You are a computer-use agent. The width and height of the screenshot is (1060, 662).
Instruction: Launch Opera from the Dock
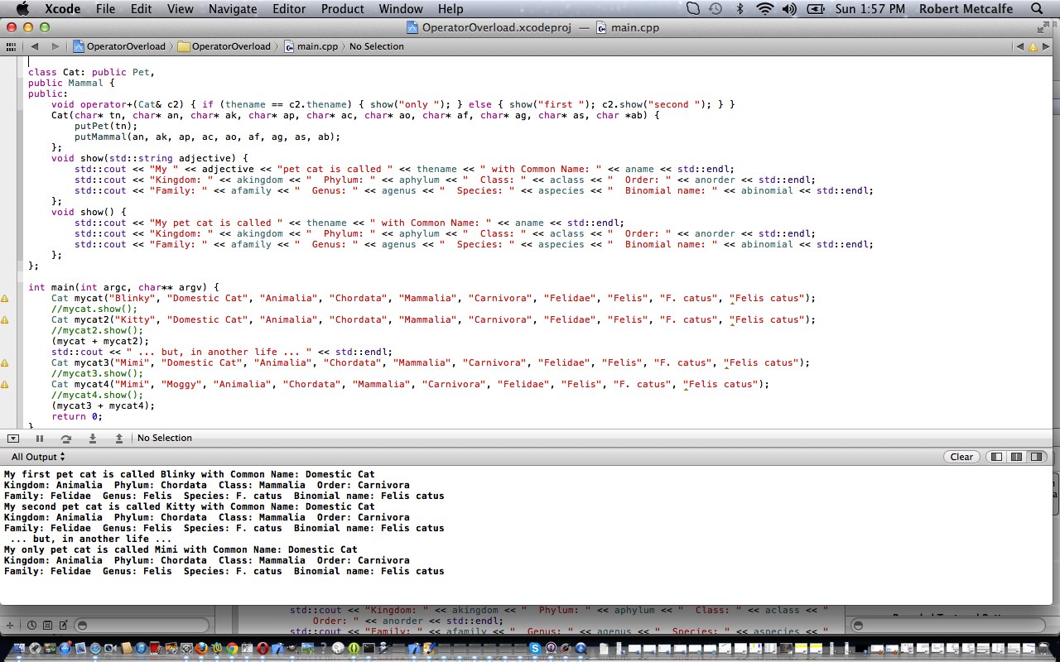[263, 650]
